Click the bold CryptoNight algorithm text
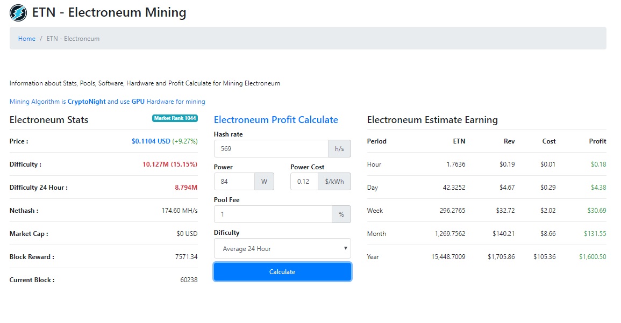This screenshot has height=323, width=621. tap(87, 102)
